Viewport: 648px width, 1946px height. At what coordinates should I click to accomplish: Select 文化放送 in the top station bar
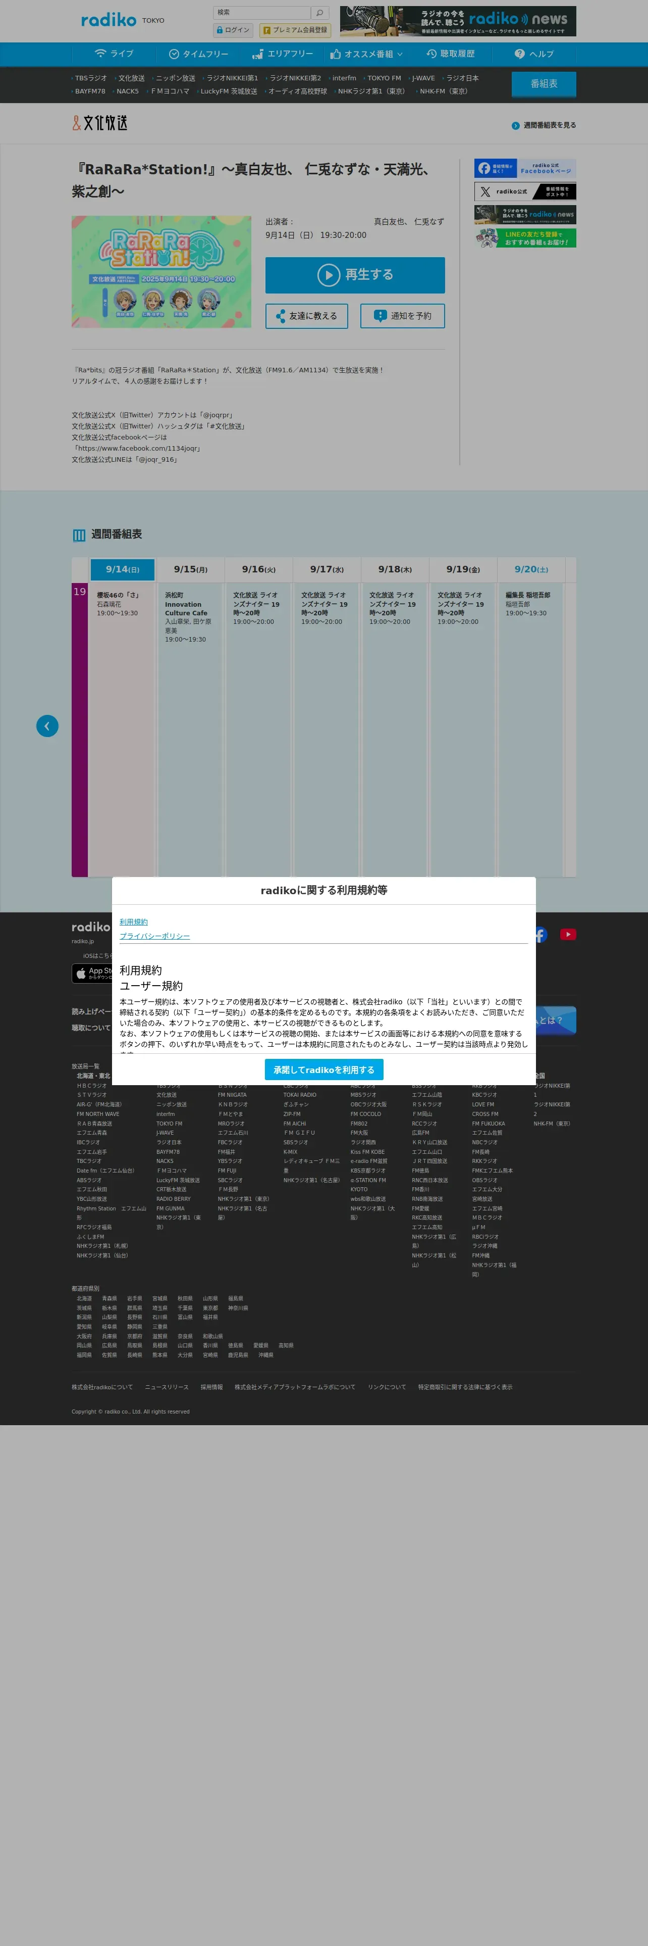tap(131, 78)
